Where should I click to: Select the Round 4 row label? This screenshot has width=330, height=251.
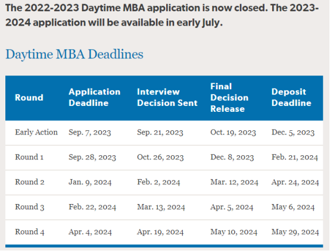(x=30, y=231)
